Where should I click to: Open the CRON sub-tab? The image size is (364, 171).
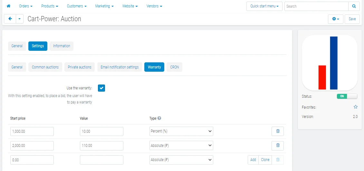[x=174, y=67]
